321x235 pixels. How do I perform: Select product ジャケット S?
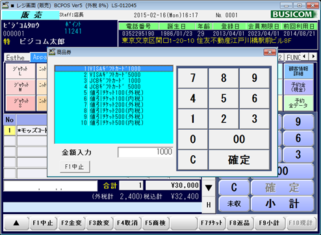coord(20,103)
